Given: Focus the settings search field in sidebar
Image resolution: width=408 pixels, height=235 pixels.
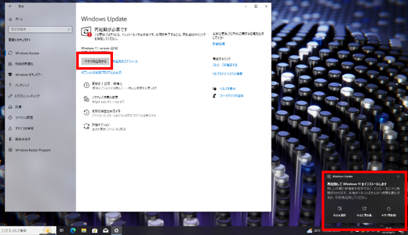Looking at the screenshot, I should tap(40, 29).
